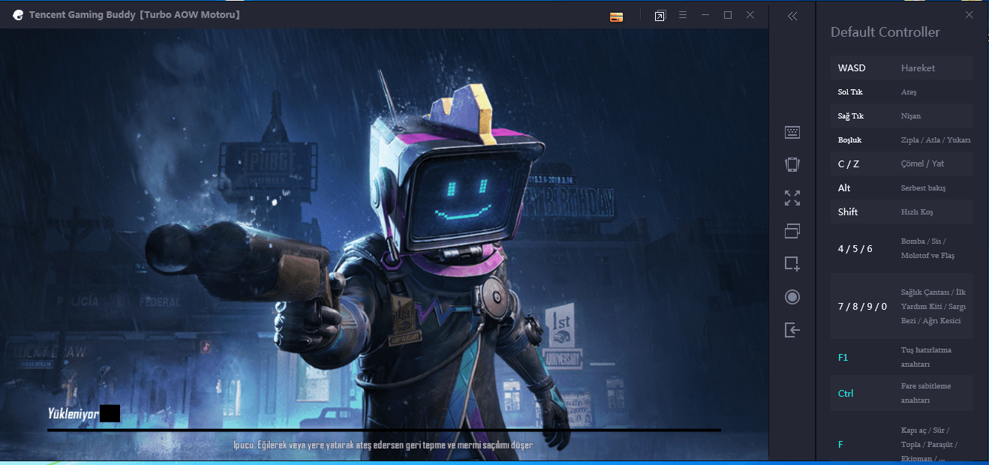Select the C / Z Çömel row
The image size is (989, 465).
(901, 163)
